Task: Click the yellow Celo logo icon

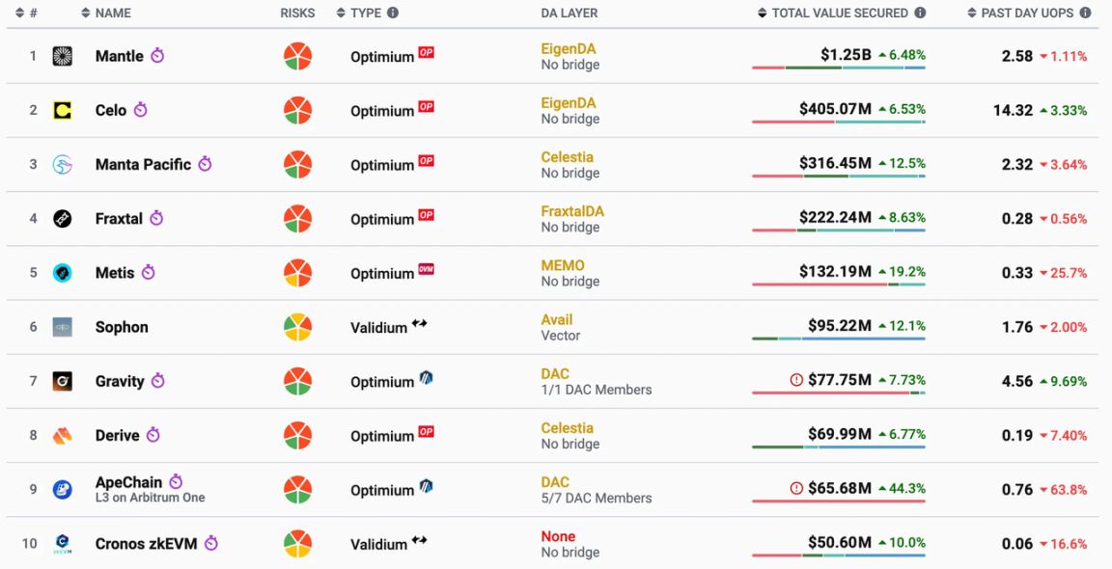Action: click(x=63, y=111)
